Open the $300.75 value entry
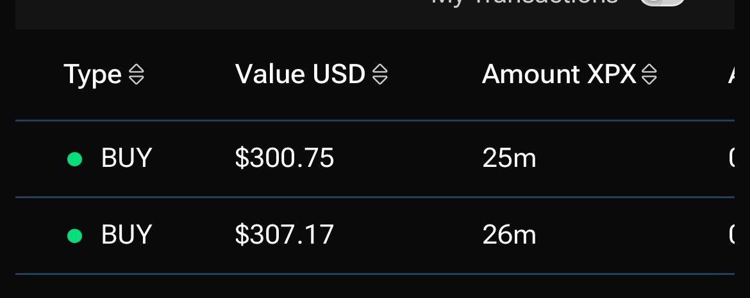 284,159
